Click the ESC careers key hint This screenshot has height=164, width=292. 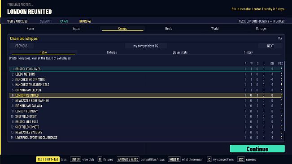point(247,160)
